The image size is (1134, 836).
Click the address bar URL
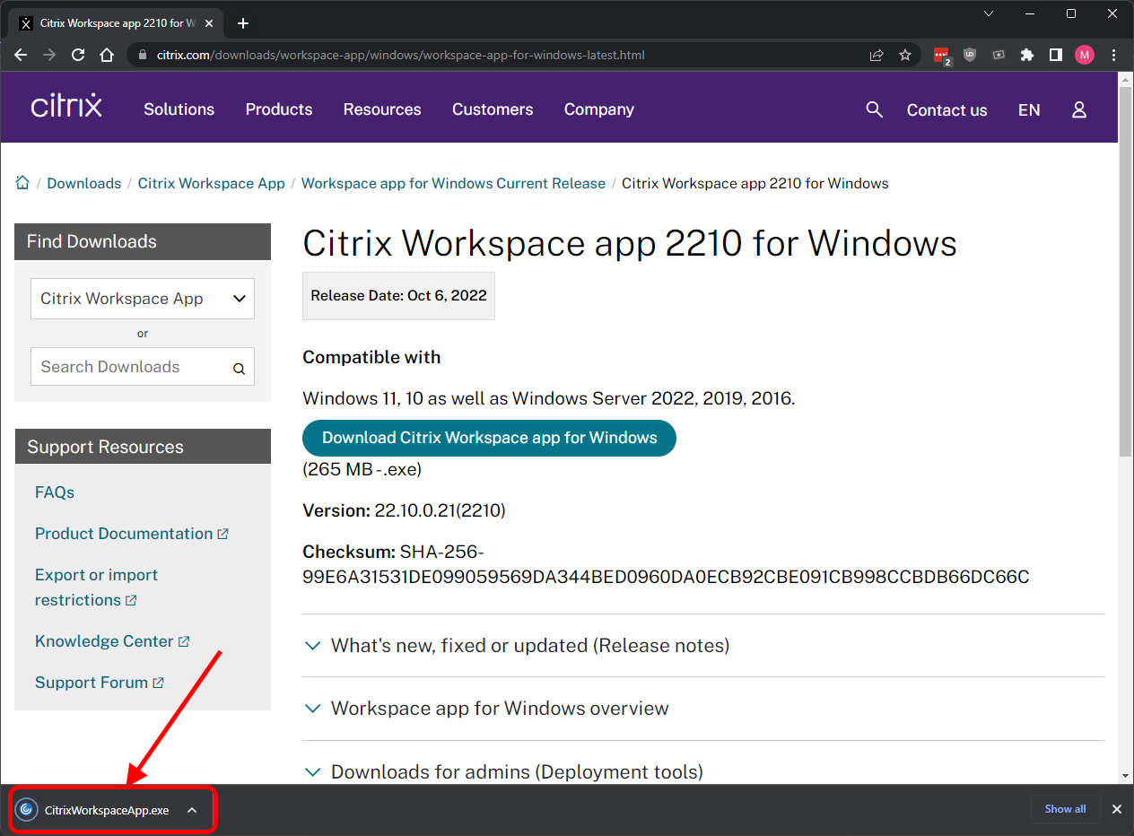point(400,55)
